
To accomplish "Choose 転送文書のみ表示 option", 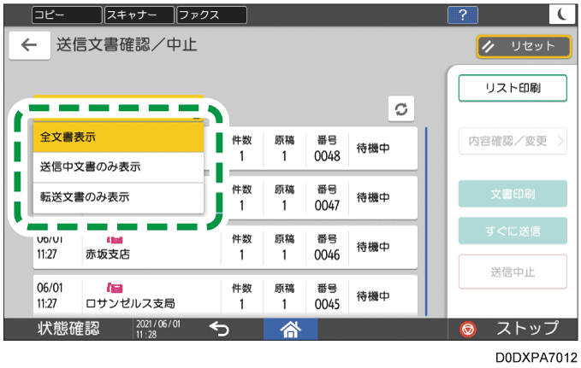I will [x=118, y=197].
